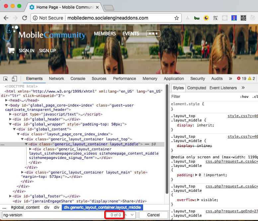Click the faded tree extension icon

click(x=188, y=18)
